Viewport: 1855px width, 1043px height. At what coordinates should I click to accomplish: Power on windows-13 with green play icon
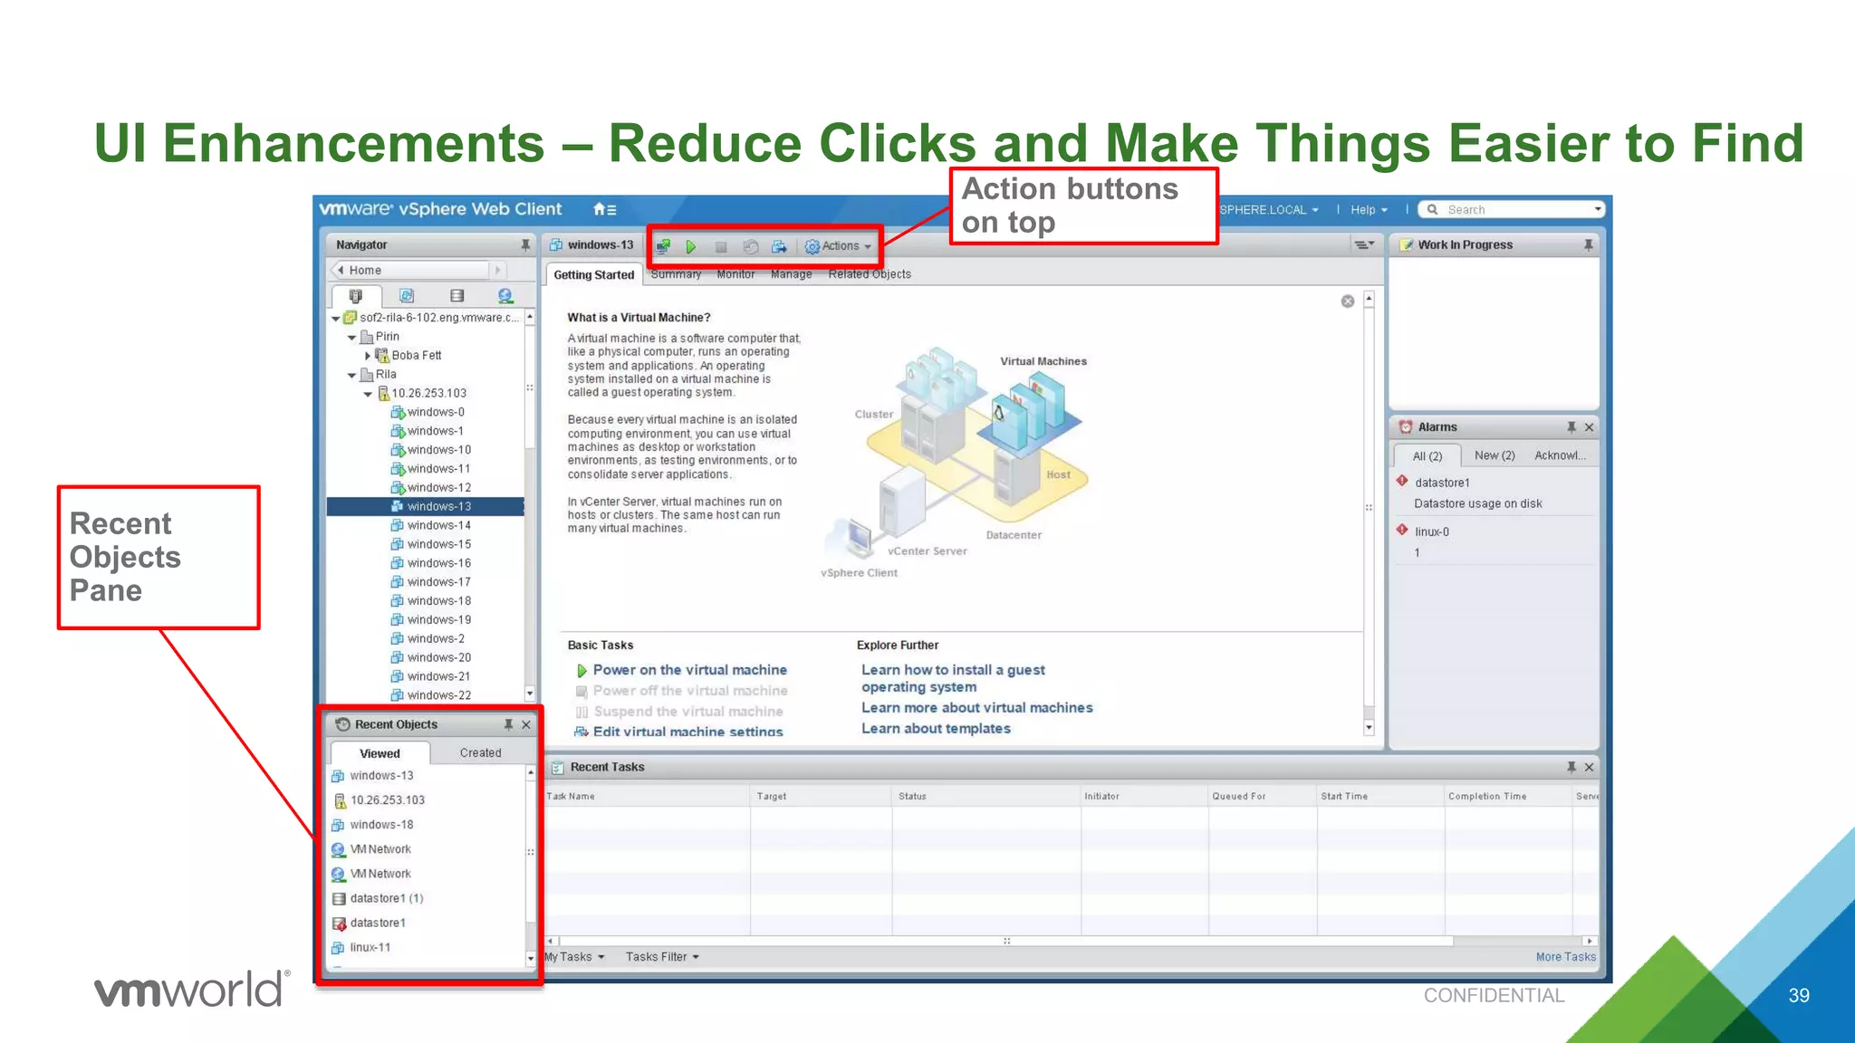point(691,246)
